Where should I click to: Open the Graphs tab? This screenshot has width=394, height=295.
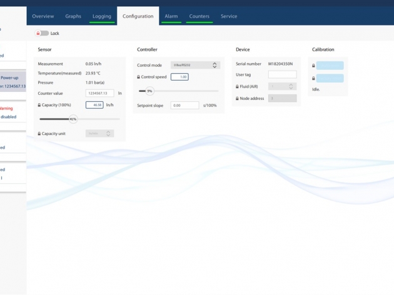pos(73,16)
